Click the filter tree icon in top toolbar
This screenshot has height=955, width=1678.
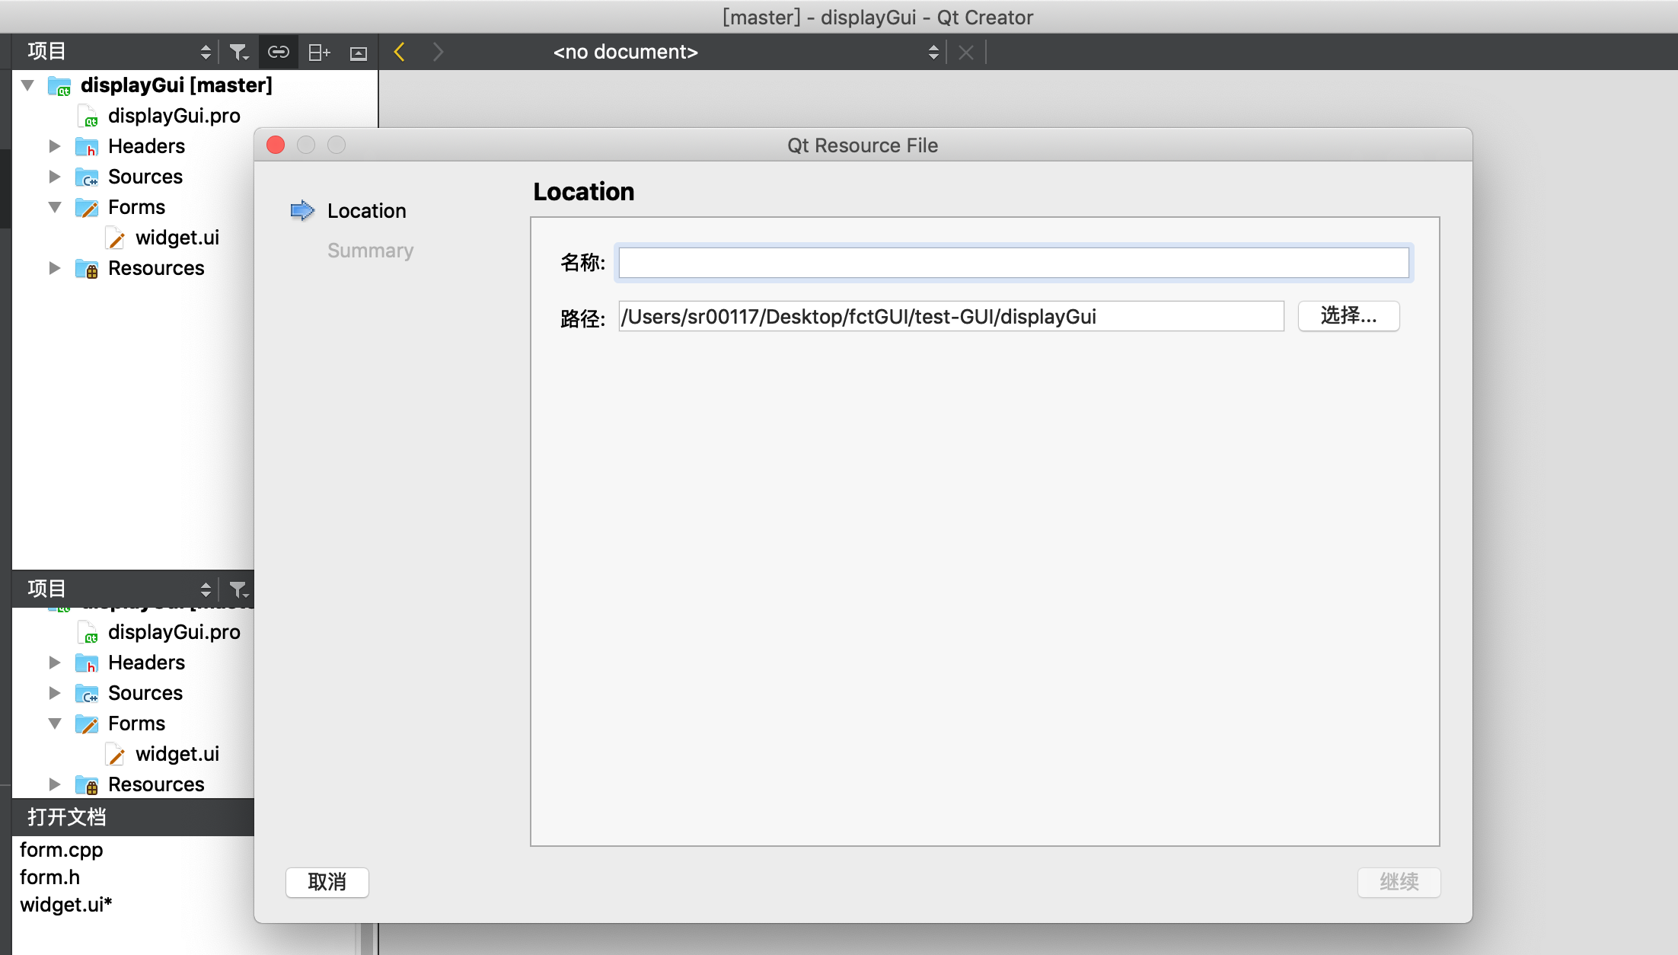coord(238,52)
